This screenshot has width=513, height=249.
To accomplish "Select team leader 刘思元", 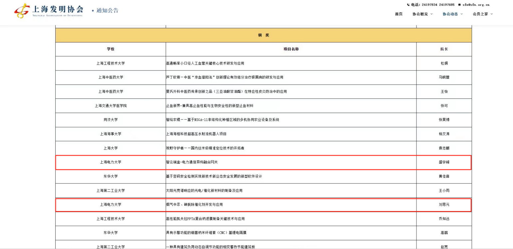I will point(444,204).
